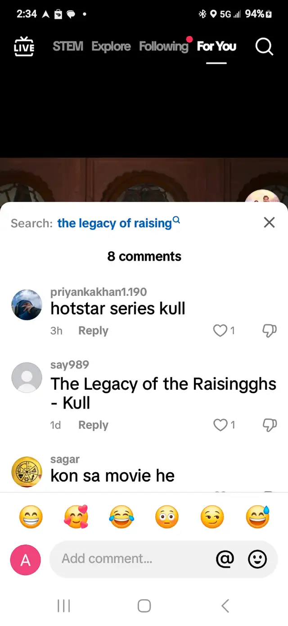Insert the smirking face emoji
The image size is (288, 626).
212,517
